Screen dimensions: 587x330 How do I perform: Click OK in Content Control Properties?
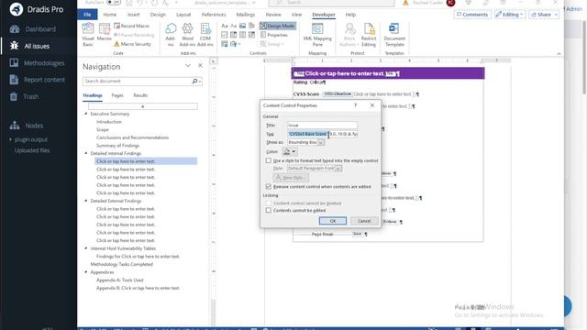[333, 221]
